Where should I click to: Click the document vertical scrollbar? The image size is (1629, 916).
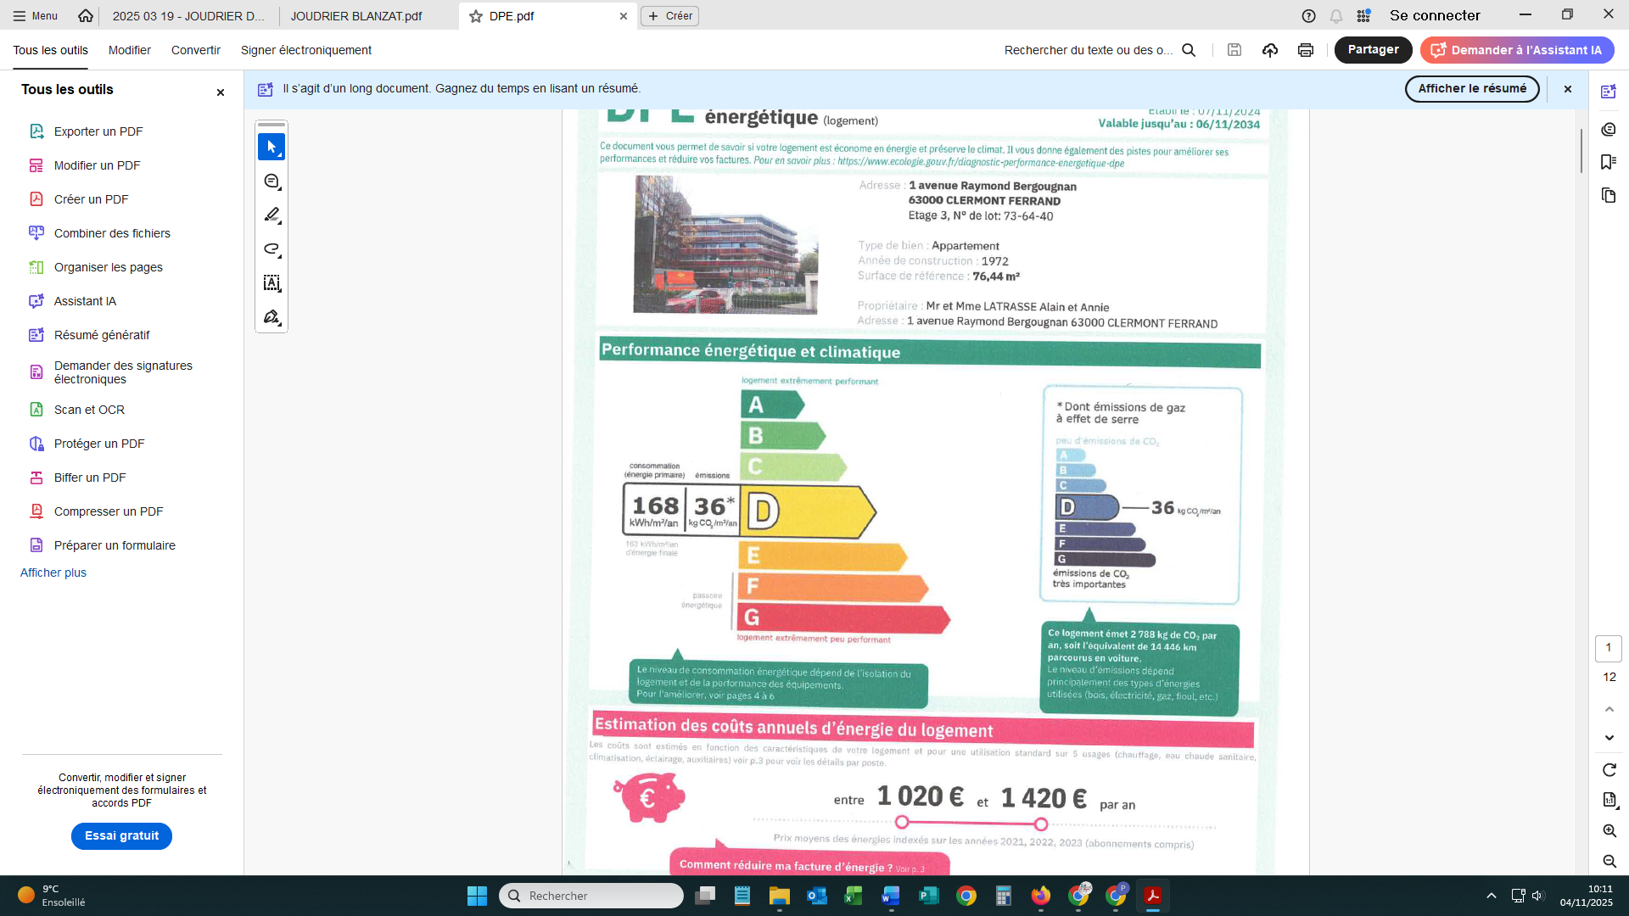[x=1581, y=151]
